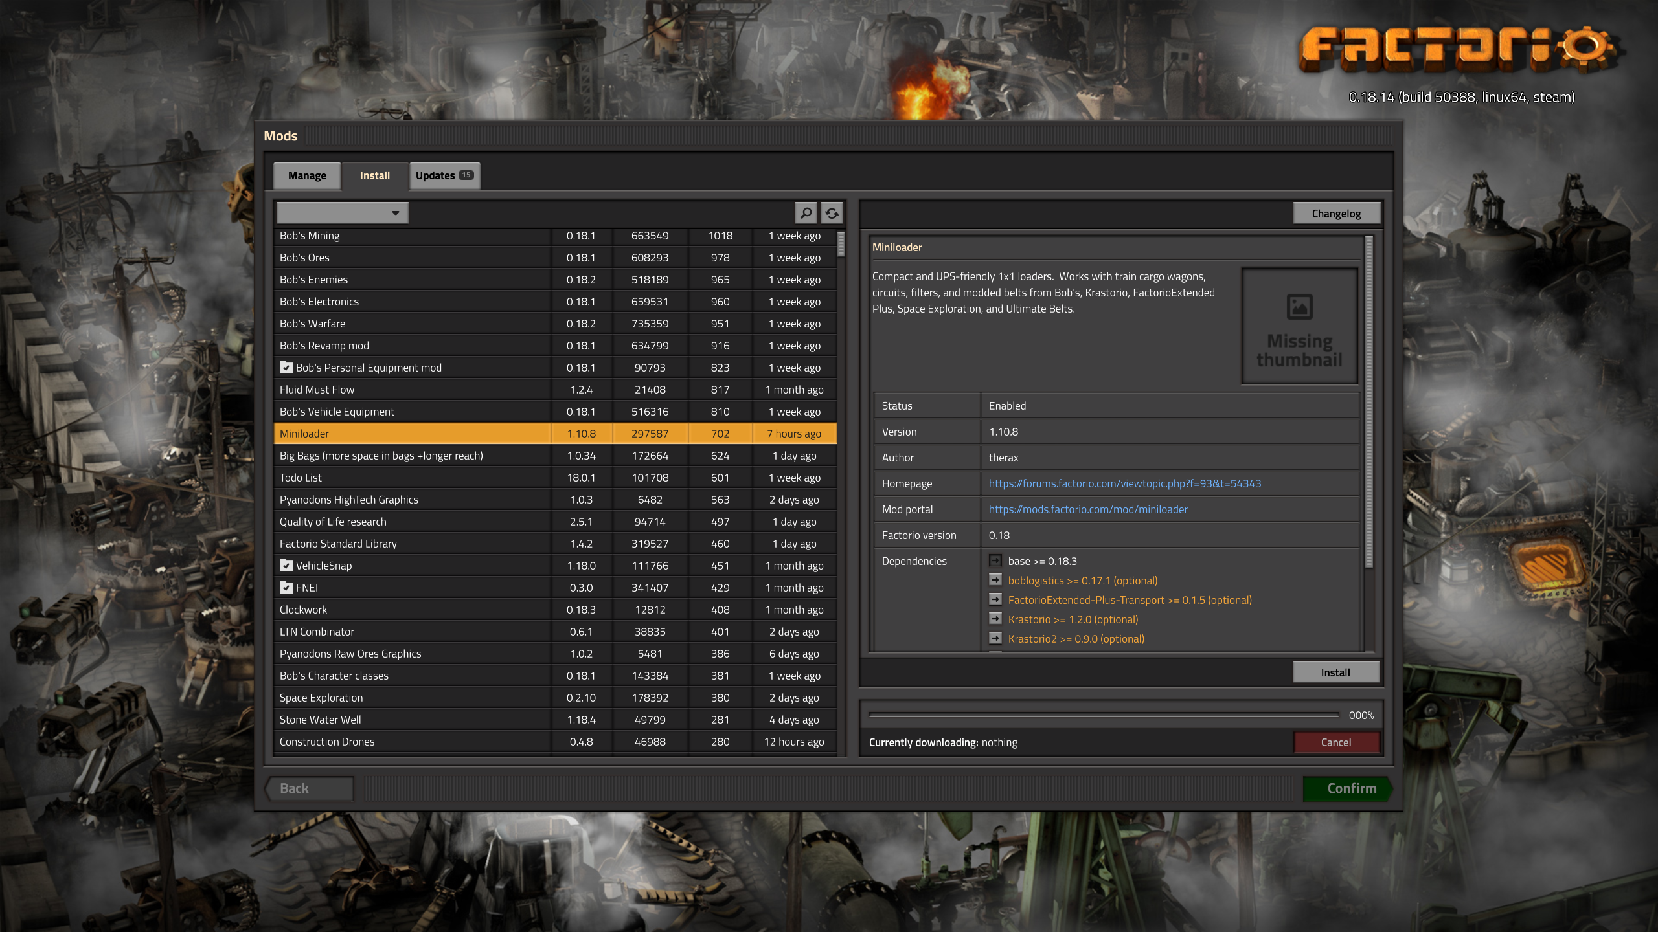Click arrow icon beside Krastorio2 >= 0.9.0

(995, 638)
